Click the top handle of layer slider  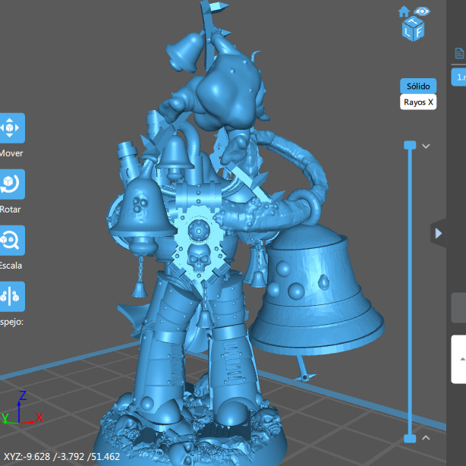pos(410,145)
